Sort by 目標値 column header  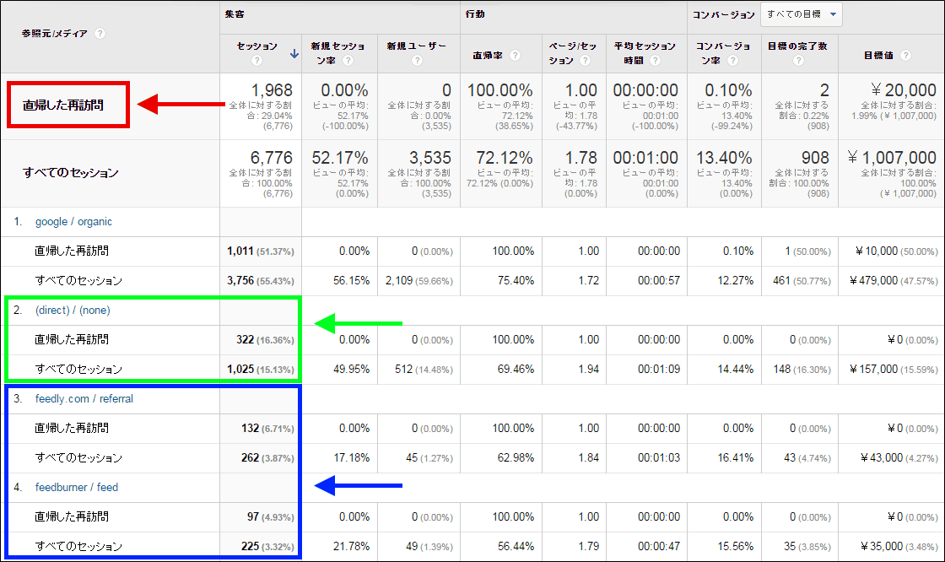[x=878, y=56]
